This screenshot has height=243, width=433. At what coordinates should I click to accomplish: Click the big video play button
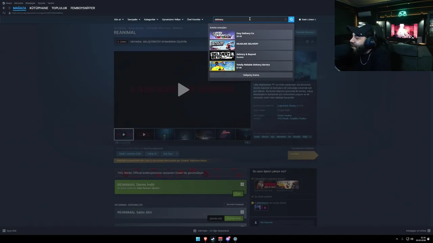pos(183,90)
